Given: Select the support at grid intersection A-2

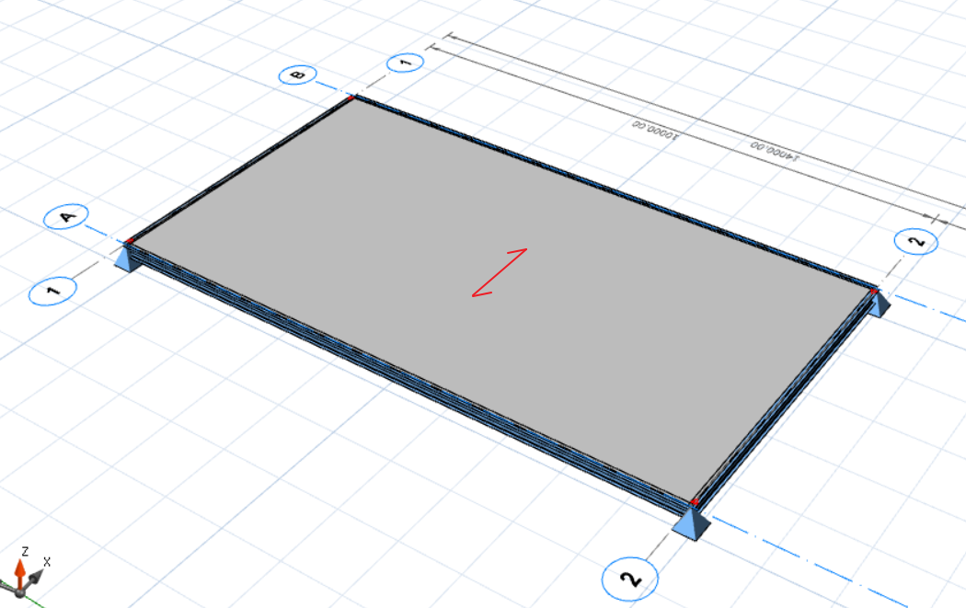Looking at the screenshot, I should tap(691, 523).
